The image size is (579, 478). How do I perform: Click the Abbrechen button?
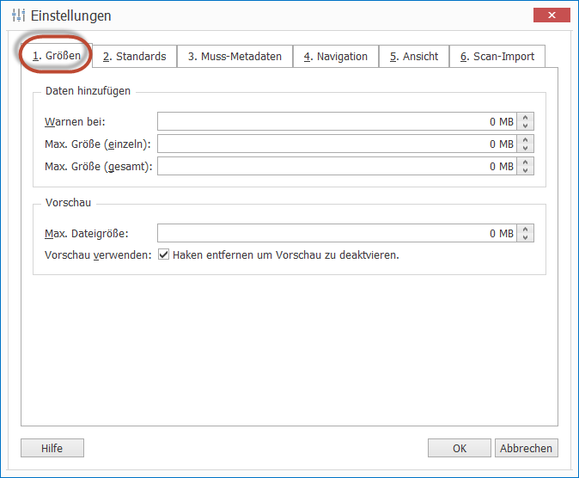tap(526, 448)
